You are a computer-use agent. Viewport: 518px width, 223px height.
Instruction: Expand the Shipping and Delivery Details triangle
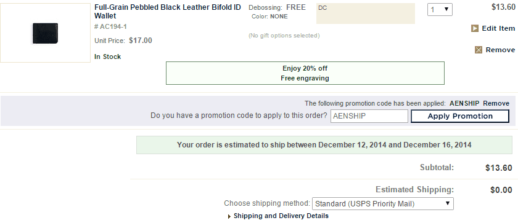229,216
